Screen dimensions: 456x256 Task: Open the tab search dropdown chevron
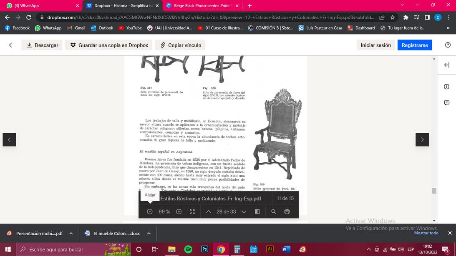coord(402,5)
